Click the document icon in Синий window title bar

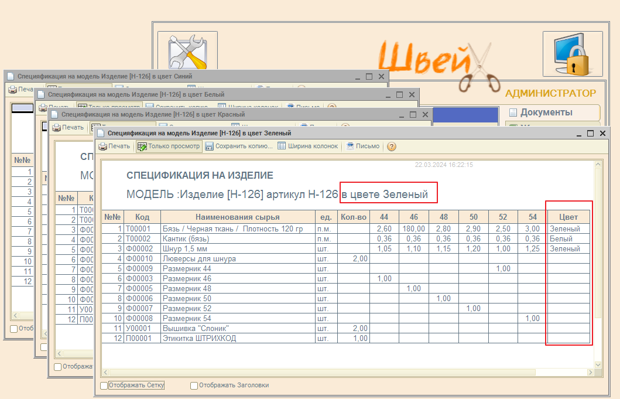[11, 76]
